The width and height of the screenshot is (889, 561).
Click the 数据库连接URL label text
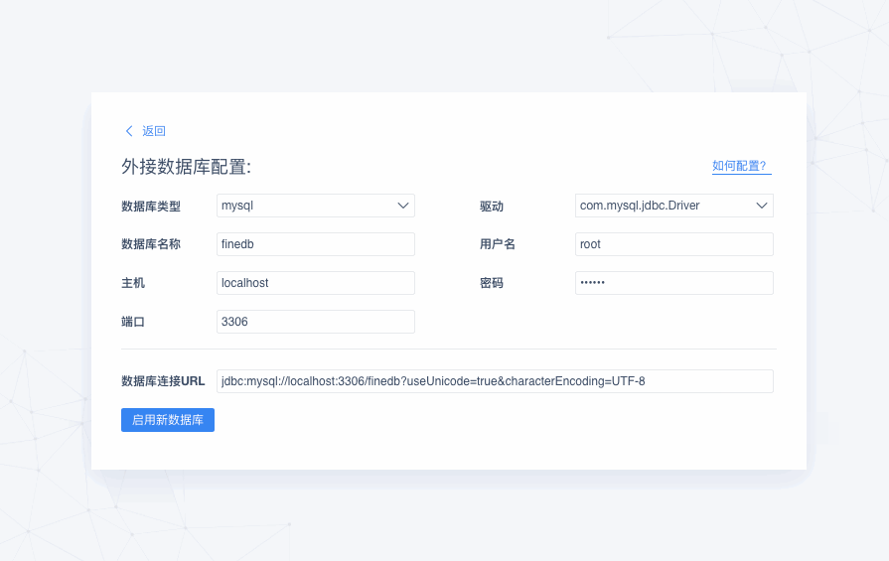coord(163,381)
